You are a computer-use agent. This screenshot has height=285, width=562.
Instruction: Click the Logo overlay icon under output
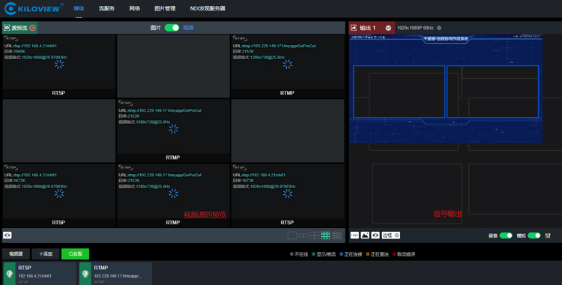point(354,235)
